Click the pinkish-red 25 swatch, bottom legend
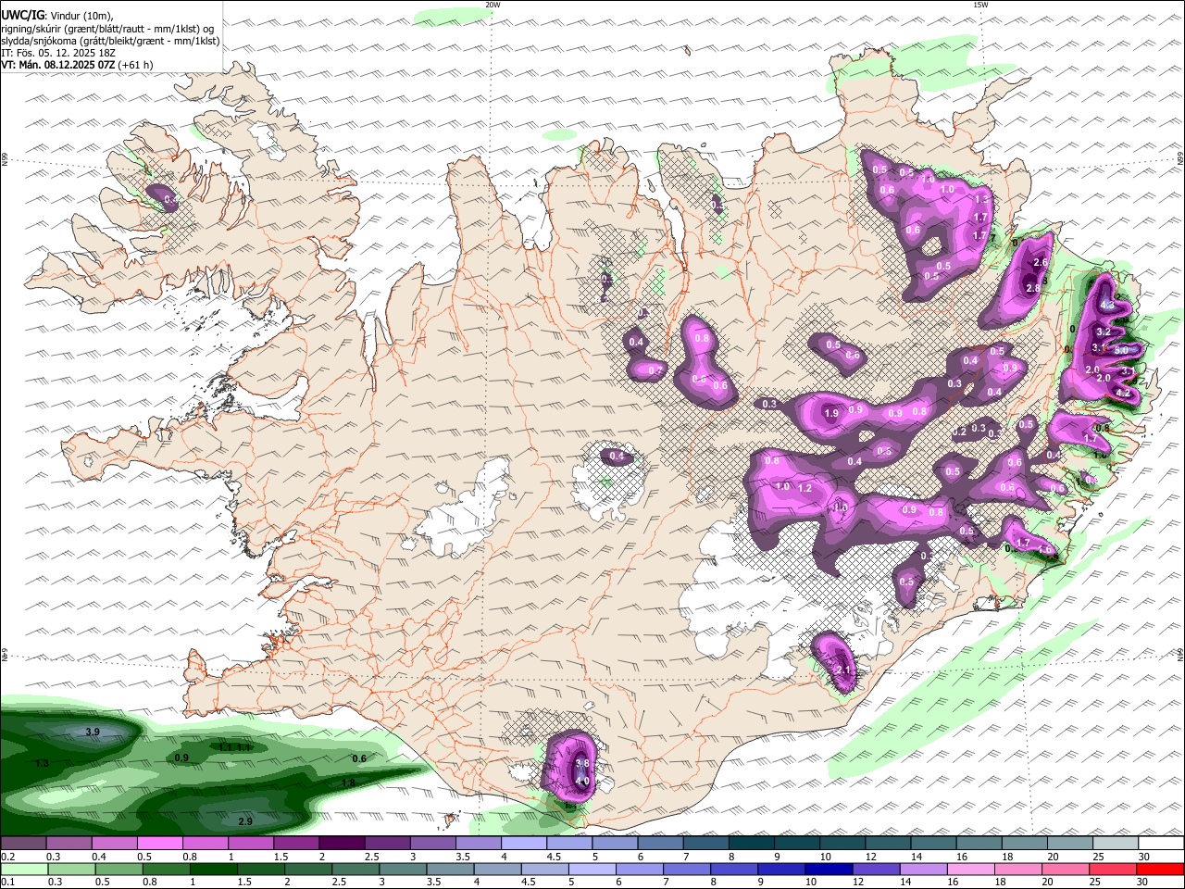 pyautogui.click(x=1113, y=870)
